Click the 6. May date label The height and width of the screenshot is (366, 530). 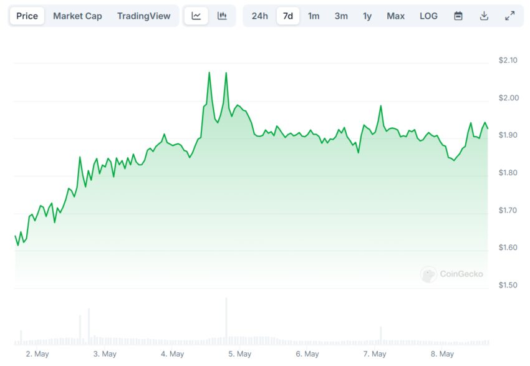pos(307,354)
